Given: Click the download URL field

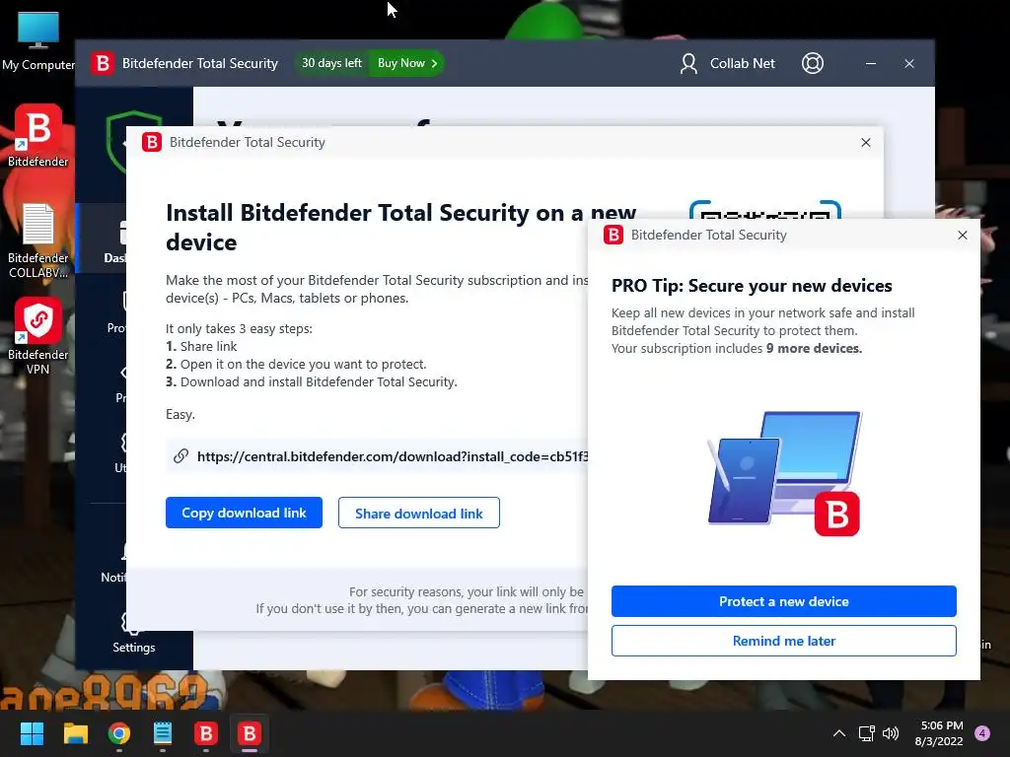Looking at the screenshot, I should 377,456.
